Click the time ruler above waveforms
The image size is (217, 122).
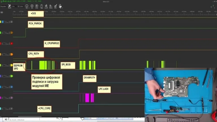[x=115, y=13]
